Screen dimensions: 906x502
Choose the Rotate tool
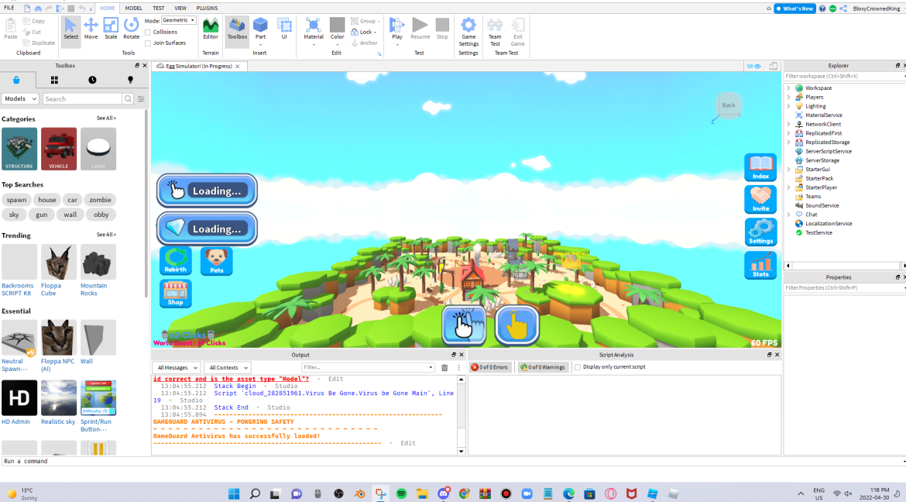click(x=131, y=29)
